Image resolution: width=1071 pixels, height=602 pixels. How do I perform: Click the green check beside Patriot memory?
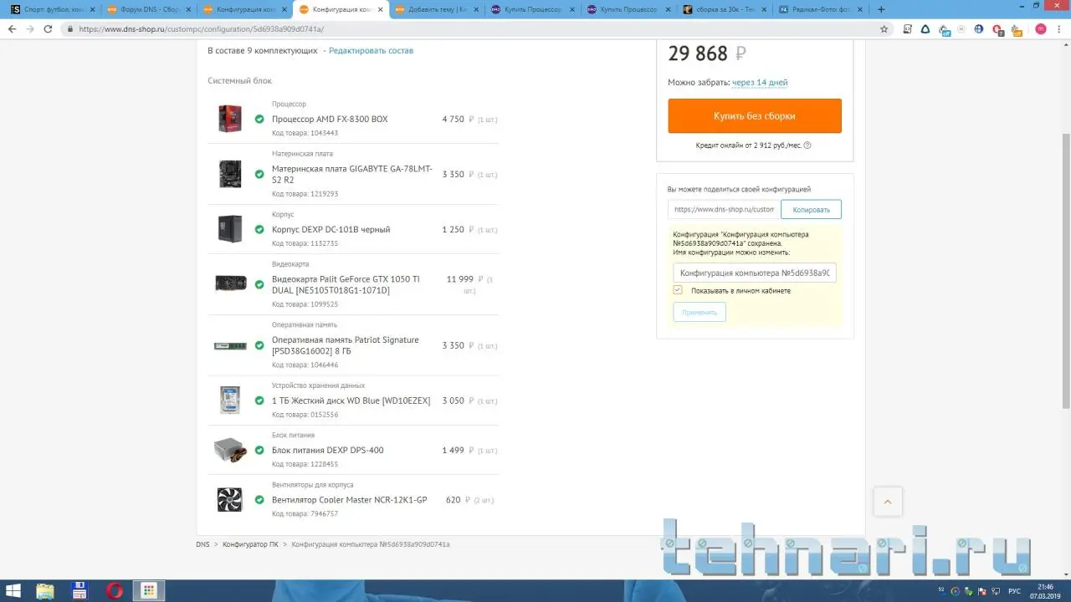(x=259, y=345)
